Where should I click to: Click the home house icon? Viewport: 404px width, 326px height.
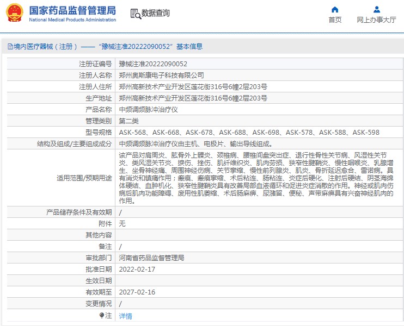click(335, 10)
